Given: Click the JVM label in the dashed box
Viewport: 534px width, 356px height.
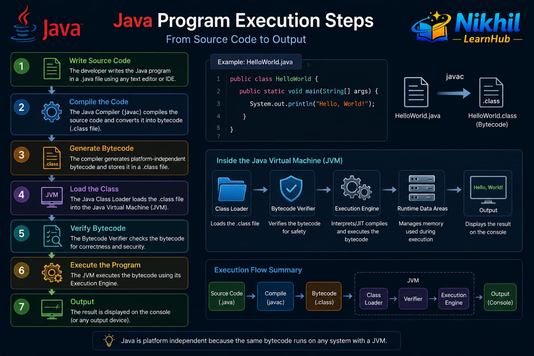Looking at the screenshot, I should point(413,280).
